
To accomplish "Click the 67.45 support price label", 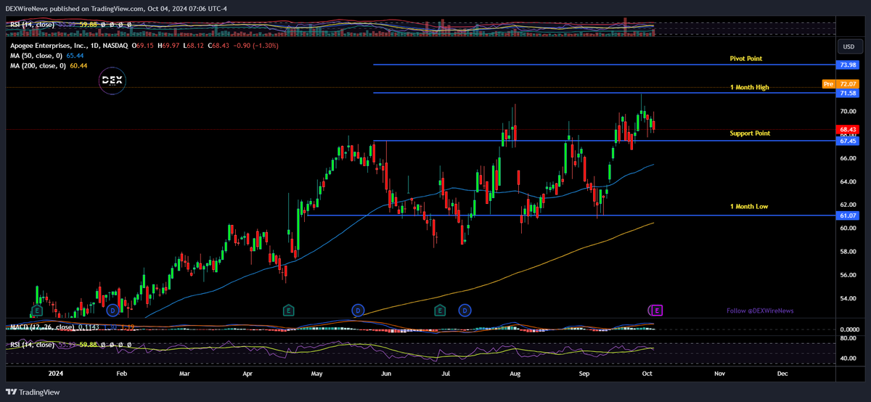I will tap(848, 141).
